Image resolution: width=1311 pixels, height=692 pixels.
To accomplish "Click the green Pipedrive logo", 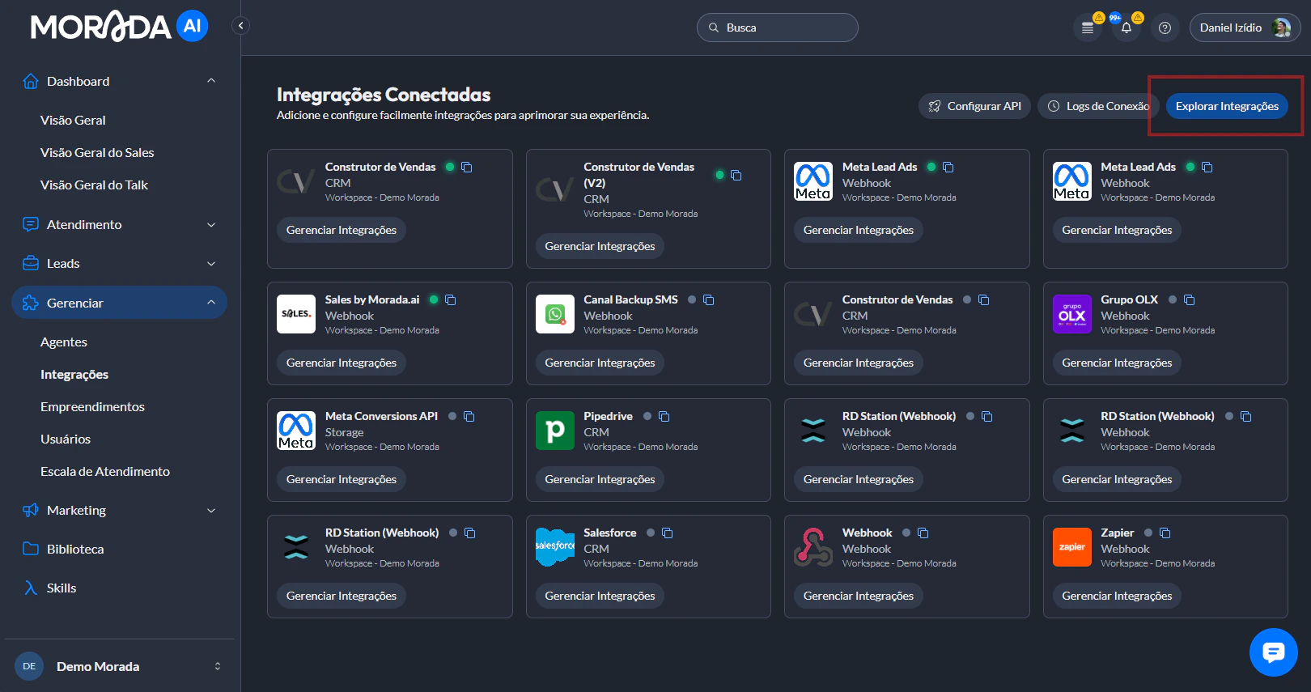I will (555, 431).
